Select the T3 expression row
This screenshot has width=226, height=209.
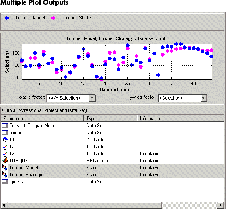pos(113,154)
